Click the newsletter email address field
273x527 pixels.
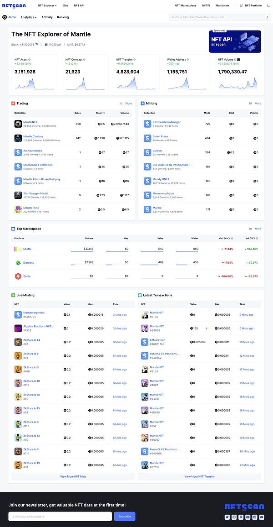click(x=60, y=517)
